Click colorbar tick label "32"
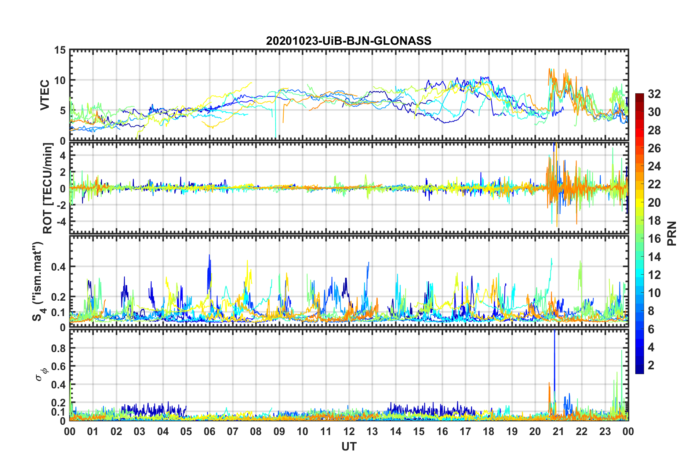Image resolution: width=698 pixels, height=467 pixels. [654, 94]
